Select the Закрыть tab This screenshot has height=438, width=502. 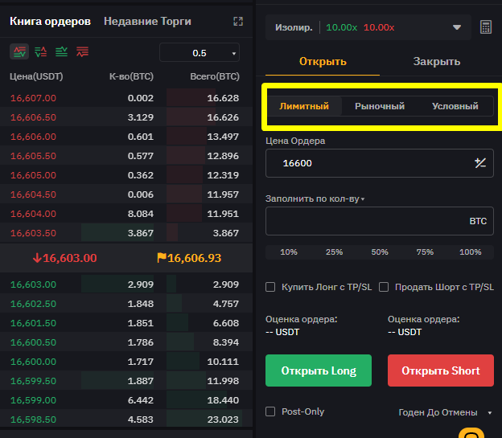[x=437, y=61]
